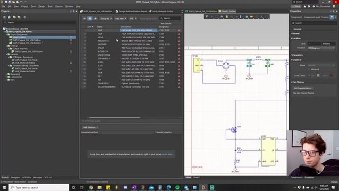339x191 pixels.
Task: Click flat view icon in BOM toolbar
Action: click(x=85, y=19)
